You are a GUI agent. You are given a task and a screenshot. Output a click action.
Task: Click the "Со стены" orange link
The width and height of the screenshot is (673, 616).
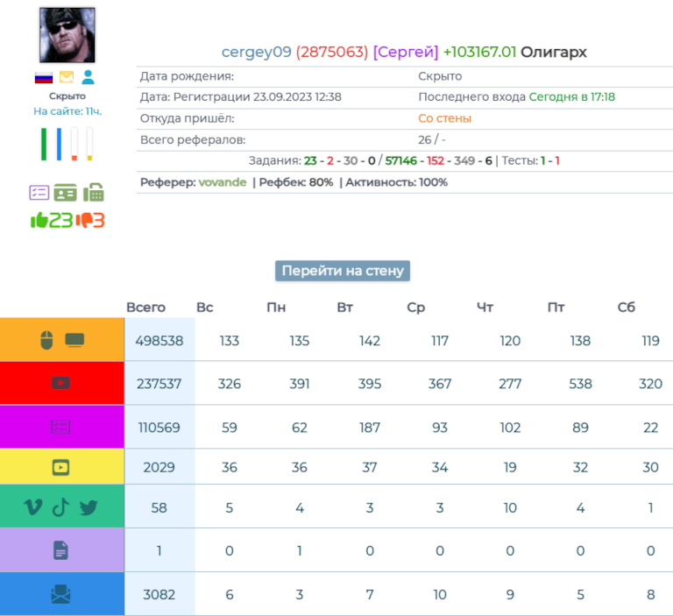click(x=444, y=118)
